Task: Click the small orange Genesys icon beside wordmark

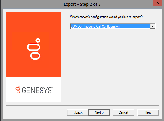Action: point(18,89)
